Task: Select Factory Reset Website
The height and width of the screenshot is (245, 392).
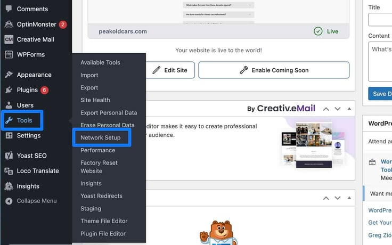Action: click(x=99, y=167)
